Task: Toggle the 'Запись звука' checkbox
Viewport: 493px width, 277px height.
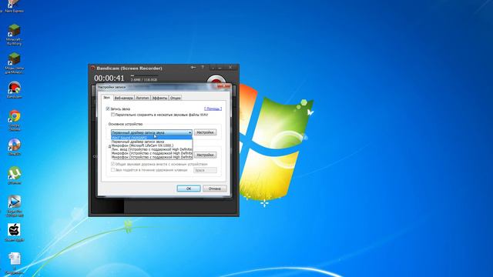Action: point(108,108)
